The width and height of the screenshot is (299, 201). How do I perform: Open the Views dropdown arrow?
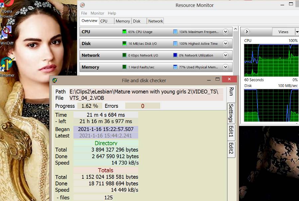tap(297, 32)
